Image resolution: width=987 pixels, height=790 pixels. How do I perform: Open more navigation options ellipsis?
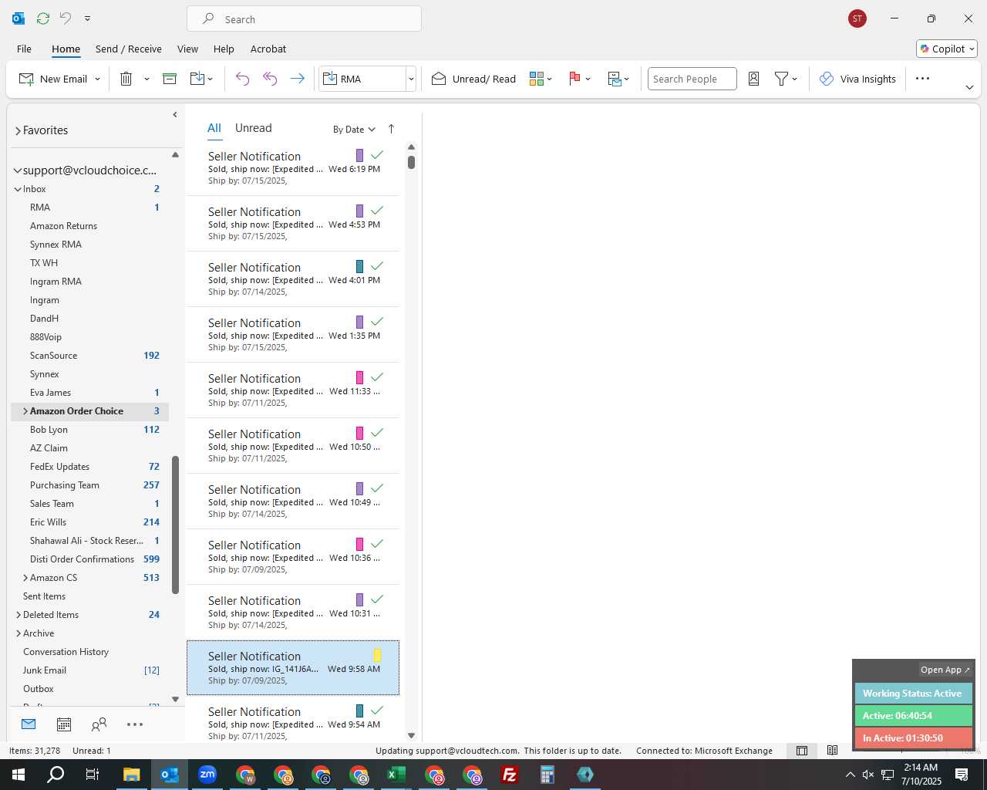135,724
